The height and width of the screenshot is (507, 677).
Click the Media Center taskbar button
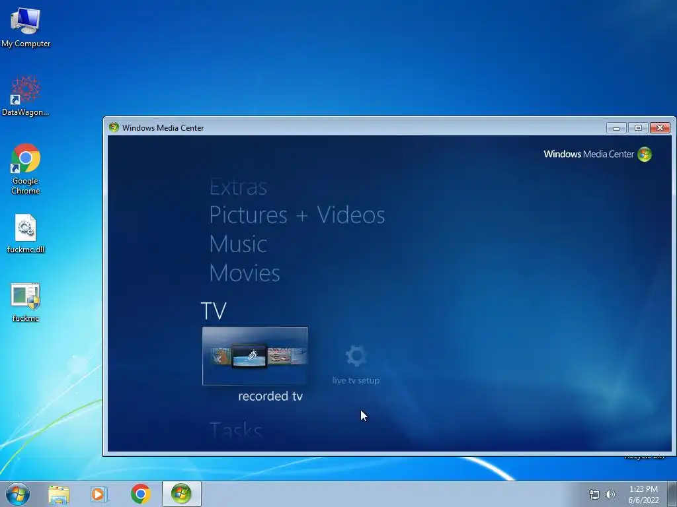coord(181,494)
